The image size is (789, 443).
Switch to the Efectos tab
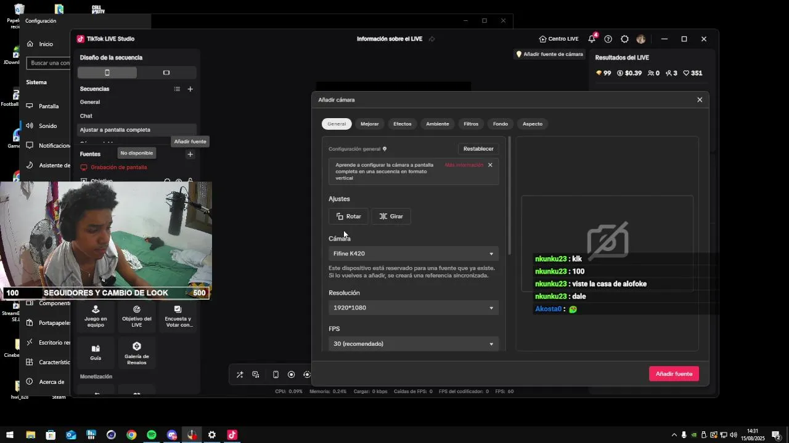point(403,124)
